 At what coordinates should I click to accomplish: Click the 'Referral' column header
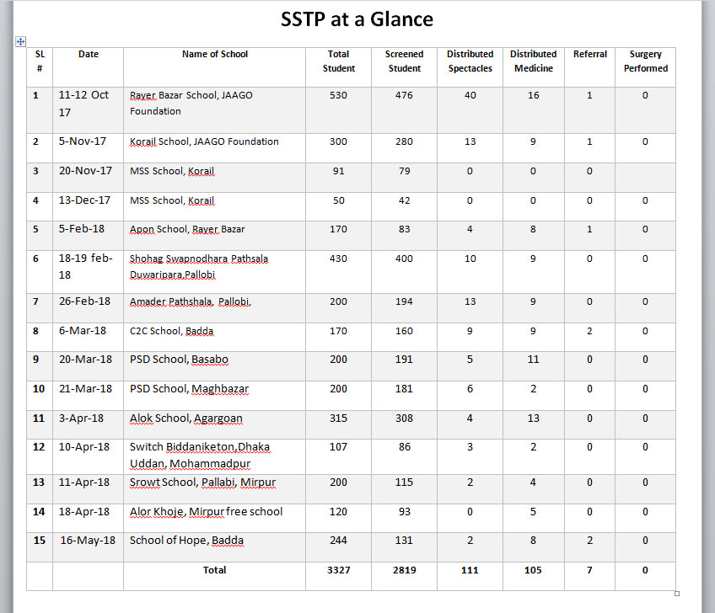(x=590, y=54)
